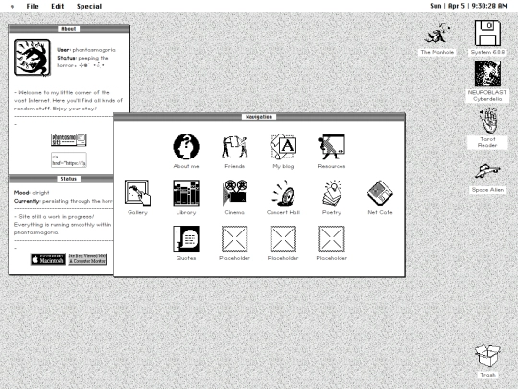Open the Special menu
Image resolution: width=518 pixels, height=389 pixels.
coord(89,6)
